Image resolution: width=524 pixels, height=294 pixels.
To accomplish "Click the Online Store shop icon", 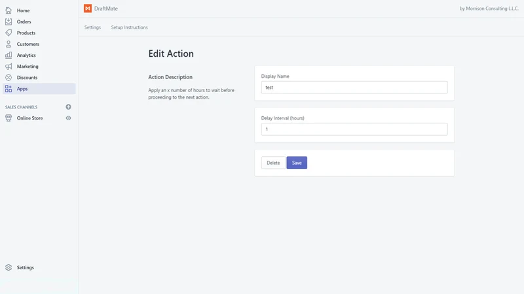I will click(x=9, y=118).
